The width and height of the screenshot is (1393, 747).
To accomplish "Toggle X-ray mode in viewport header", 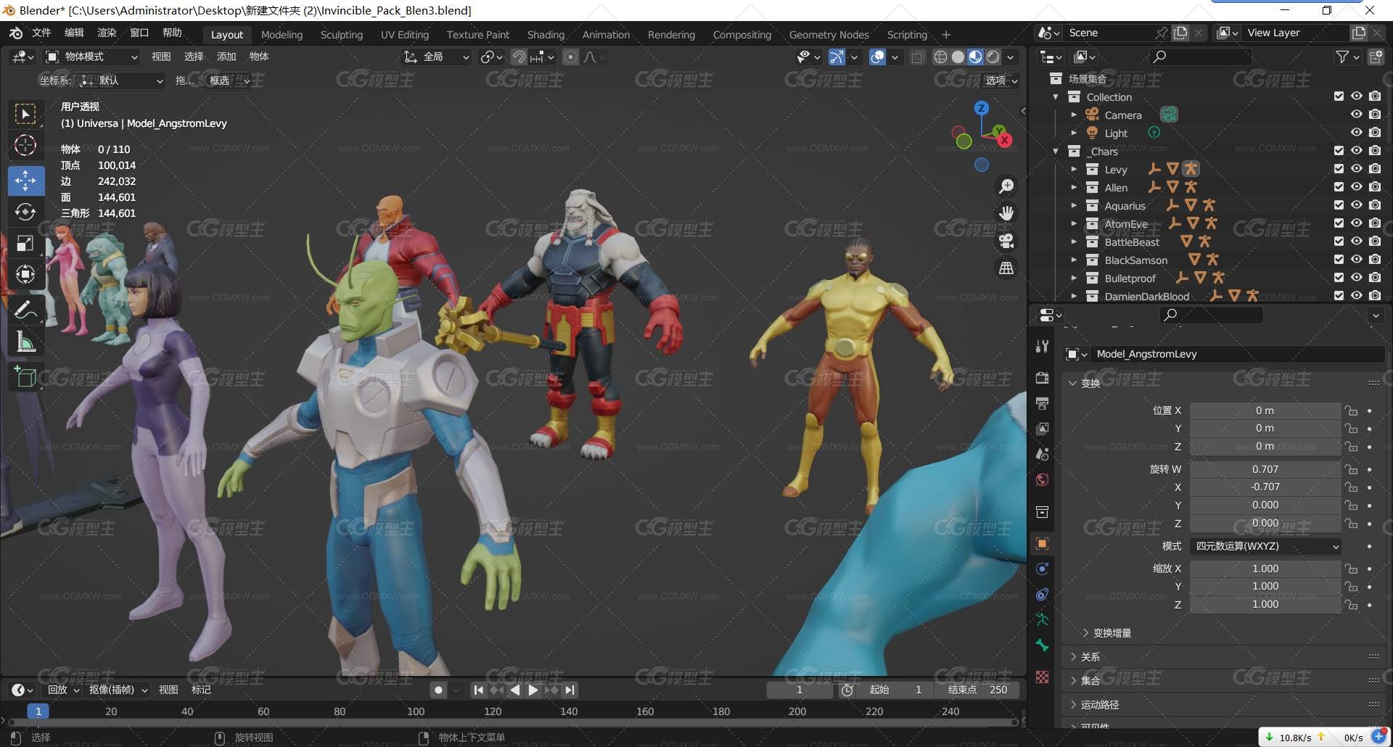I will [917, 57].
